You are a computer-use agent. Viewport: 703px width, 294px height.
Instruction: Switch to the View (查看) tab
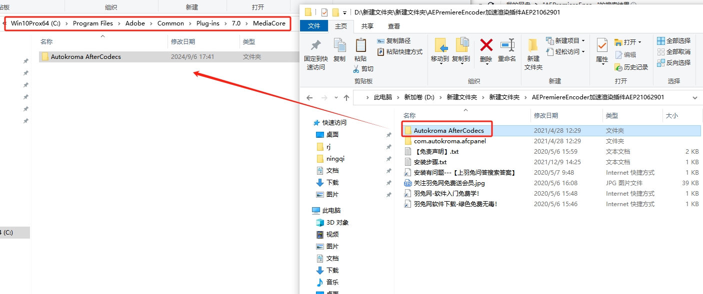point(394,26)
